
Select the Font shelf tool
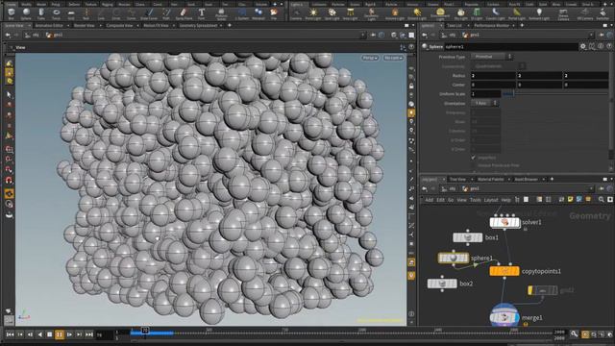(201, 13)
